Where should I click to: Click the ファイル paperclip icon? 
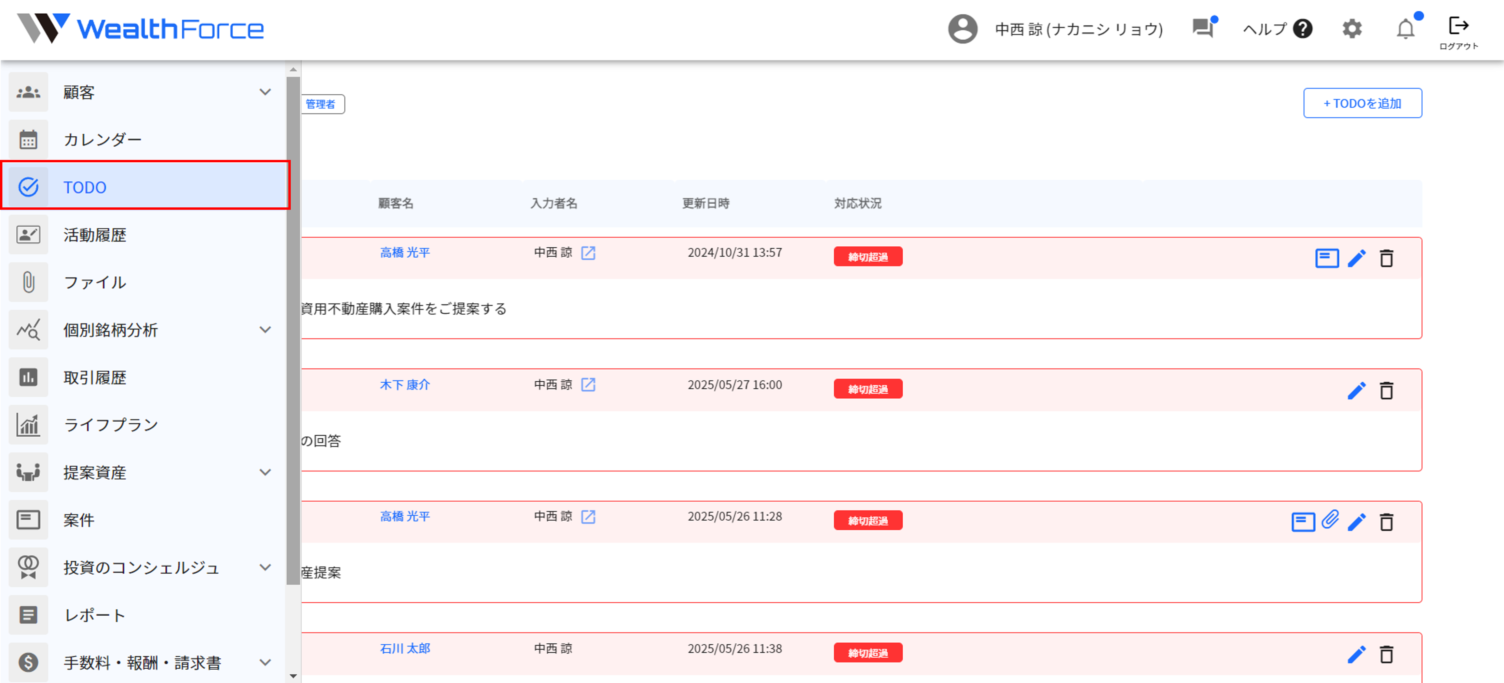(28, 283)
